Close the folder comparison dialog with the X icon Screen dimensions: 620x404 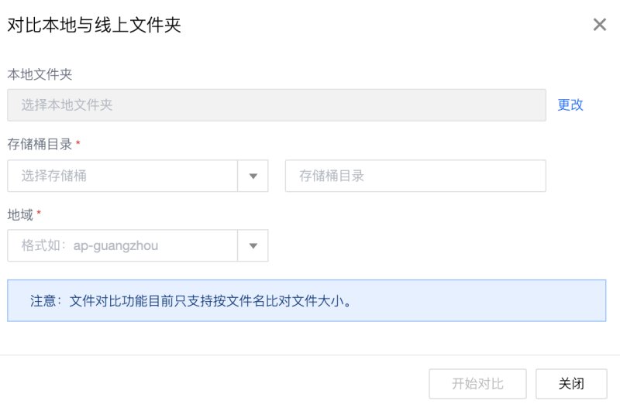(x=599, y=25)
